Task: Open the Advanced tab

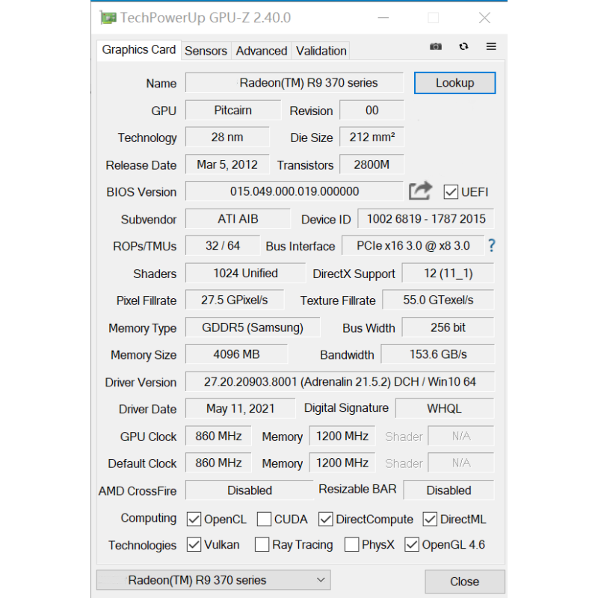Action: pyautogui.click(x=261, y=51)
